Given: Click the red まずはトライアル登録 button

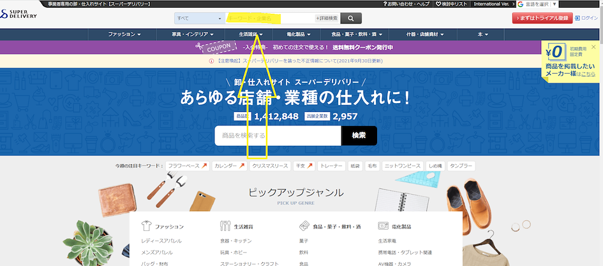Looking at the screenshot, I should click(x=542, y=18).
